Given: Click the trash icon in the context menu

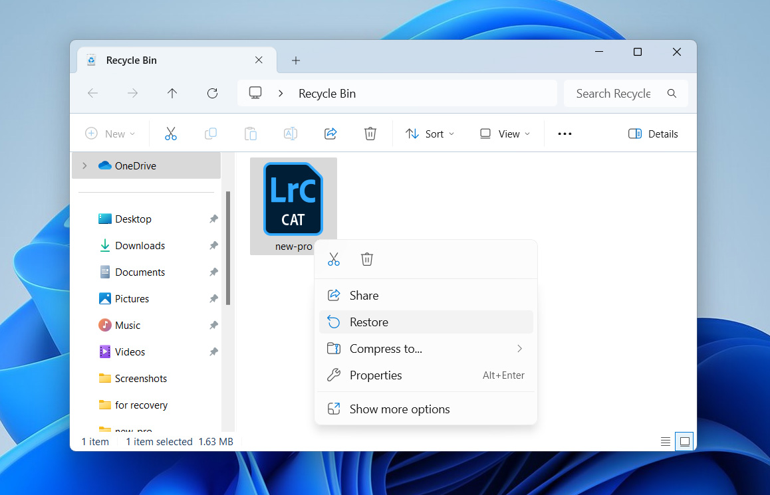Looking at the screenshot, I should 367,259.
